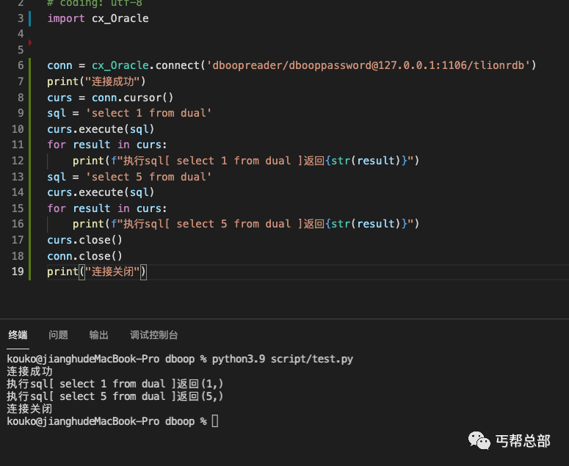
Task: Click 'for result in curs:' on line 11
Action: click(x=107, y=145)
